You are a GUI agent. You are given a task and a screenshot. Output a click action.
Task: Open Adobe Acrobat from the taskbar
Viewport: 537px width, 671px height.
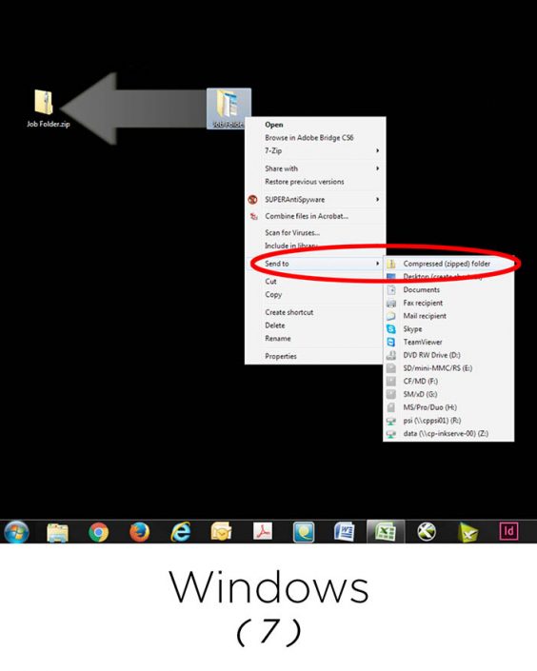(263, 532)
